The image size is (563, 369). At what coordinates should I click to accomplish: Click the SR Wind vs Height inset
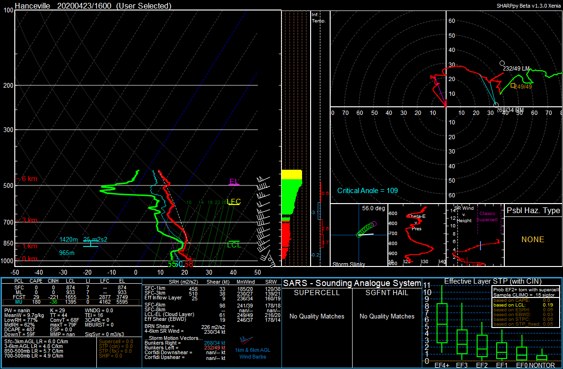tap(475, 235)
